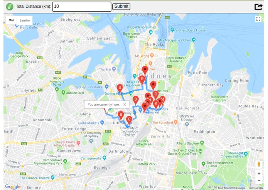The image size is (268, 190).
Task: Click the UNSW Art & Design pin
Action: pyautogui.click(x=187, y=124)
